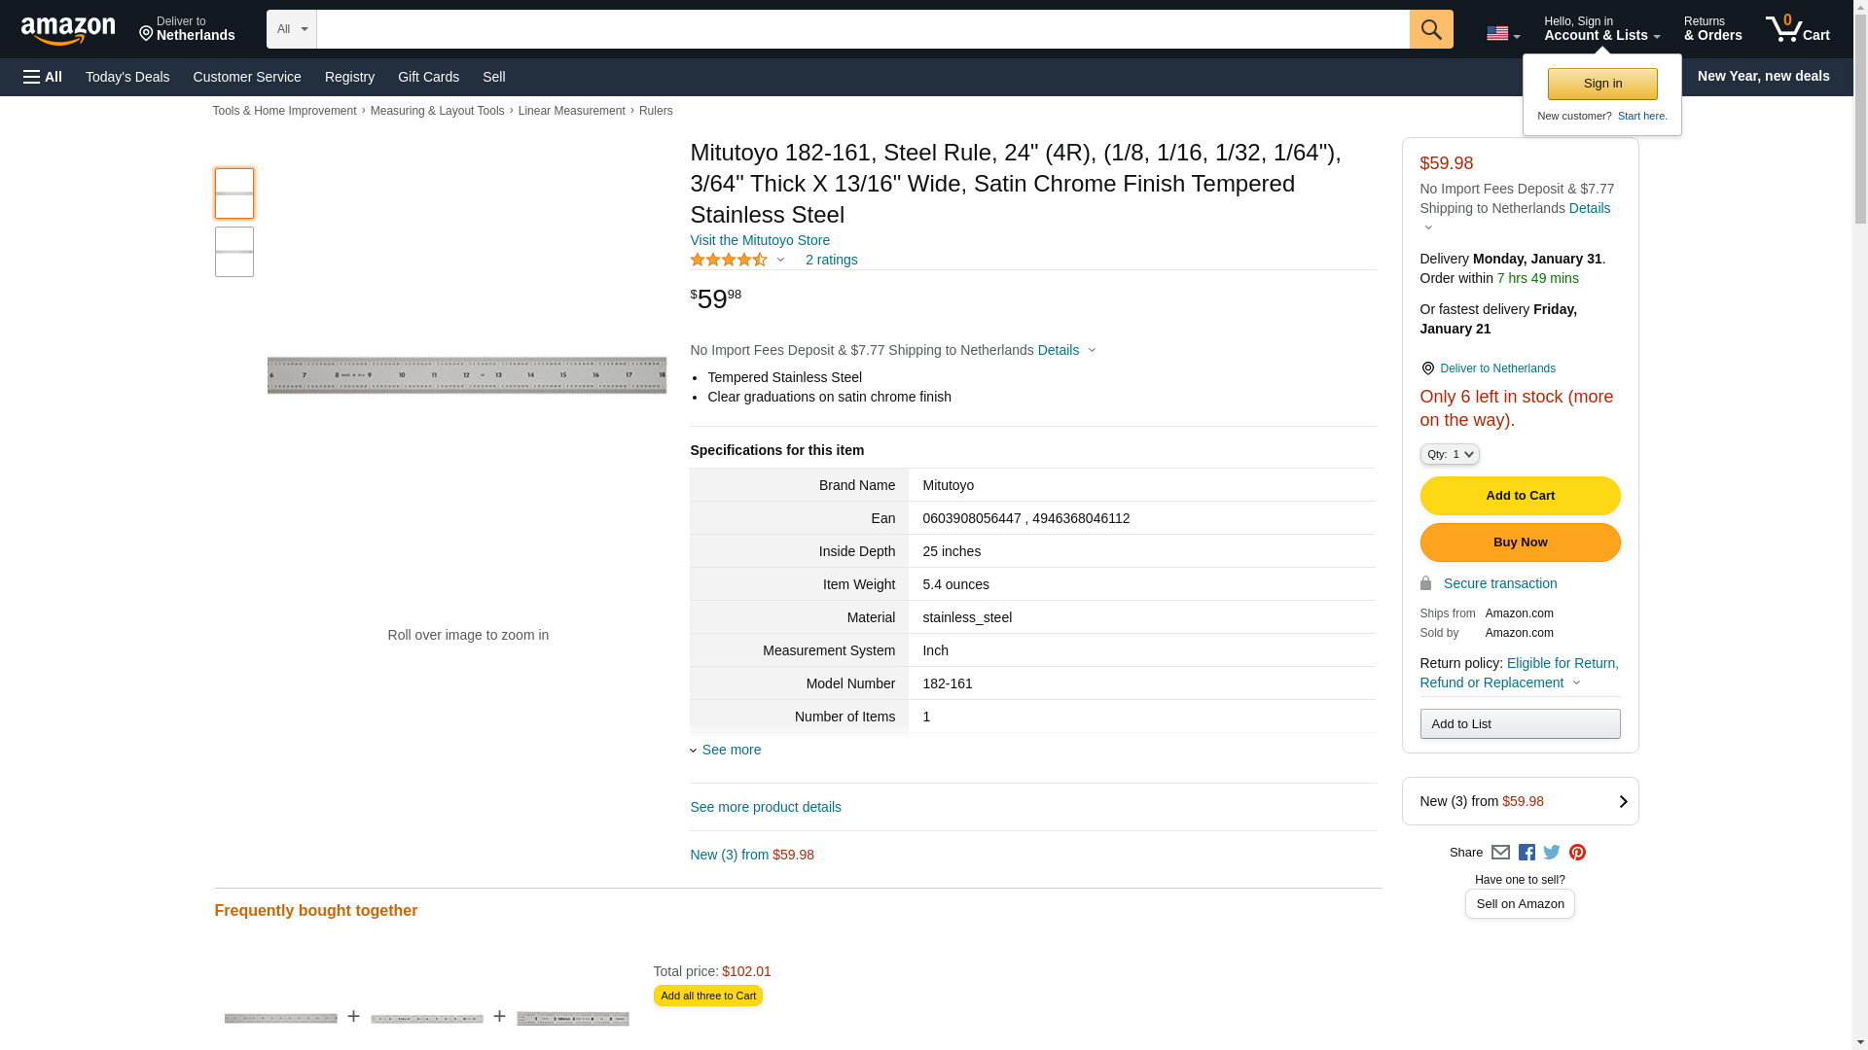
Task: Open the All hamburger menu
Action: click(43, 77)
